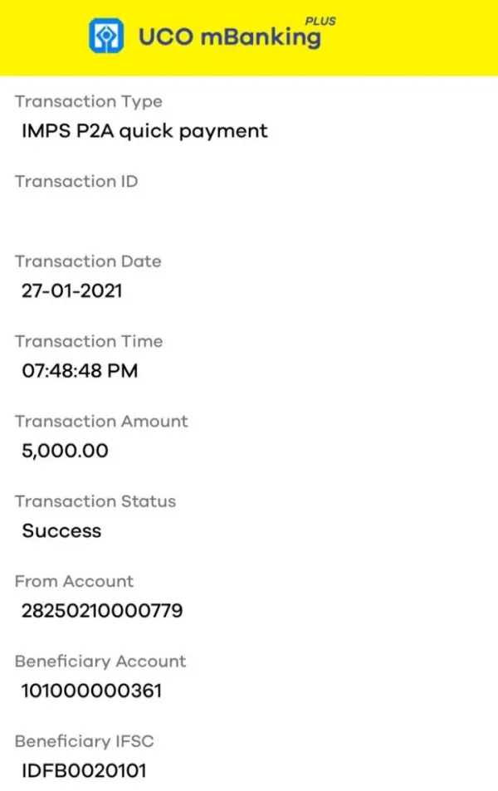Screen dimensions: 498x791
Task: Tap the IMPS P2A quick payment value
Action: [x=144, y=131]
